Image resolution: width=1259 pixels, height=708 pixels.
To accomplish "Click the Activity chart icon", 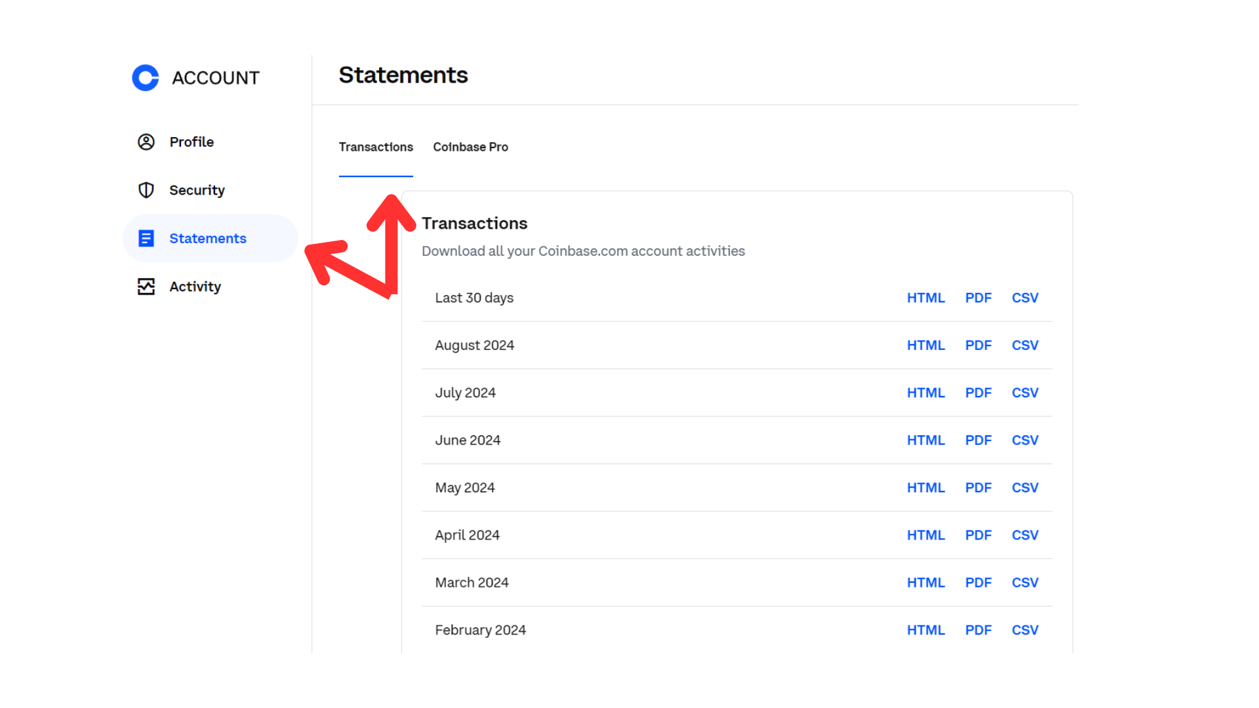I will pos(146,286).
